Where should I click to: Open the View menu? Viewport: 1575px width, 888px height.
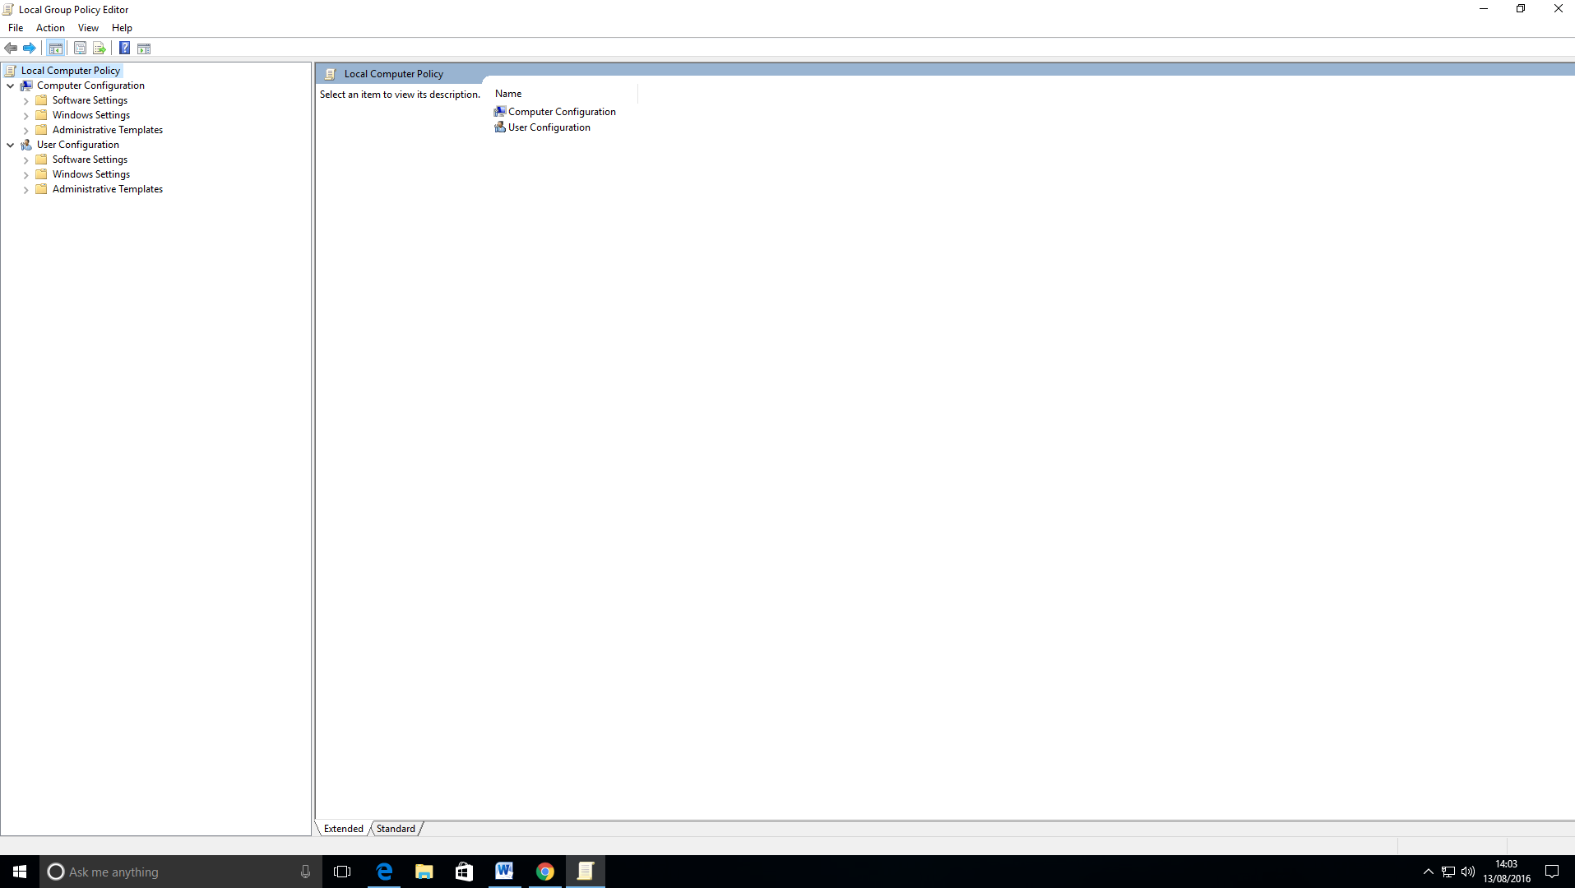(88, 28)
